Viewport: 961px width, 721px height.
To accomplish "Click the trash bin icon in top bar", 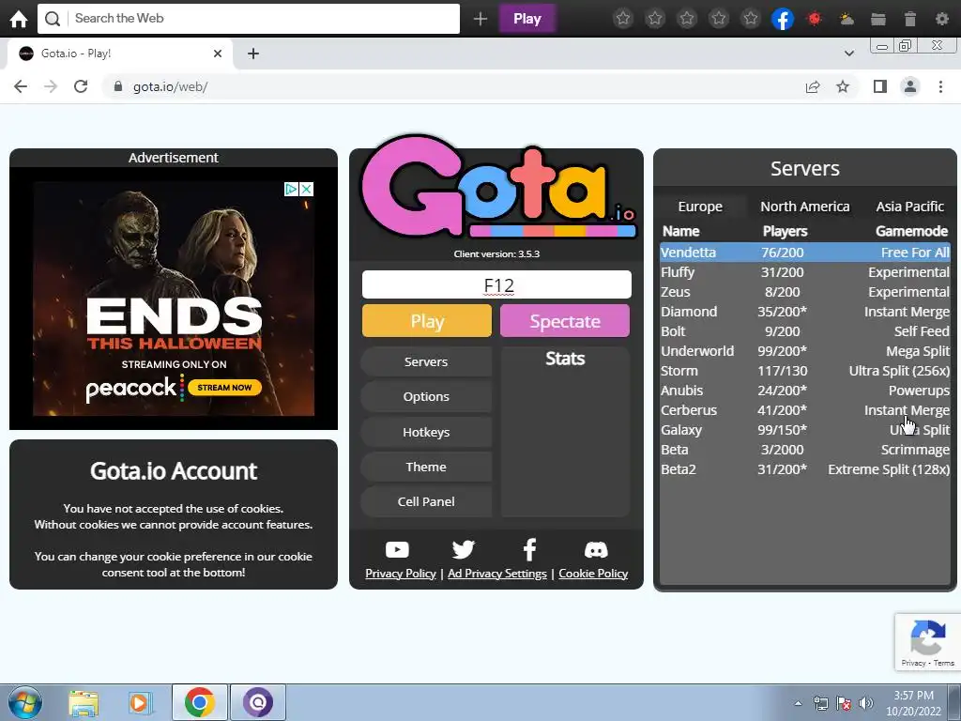I will 910,19.
